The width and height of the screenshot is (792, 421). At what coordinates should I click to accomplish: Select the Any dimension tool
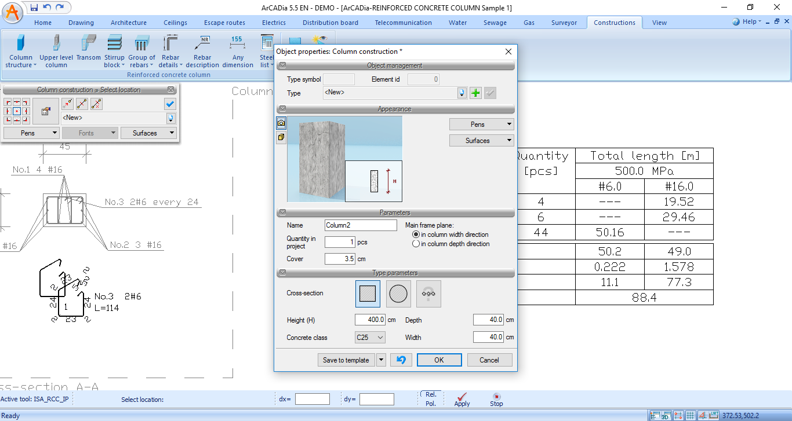coord(237,51)
